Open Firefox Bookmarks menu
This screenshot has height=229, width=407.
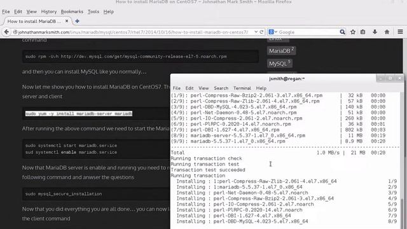(x=72, y=11)
